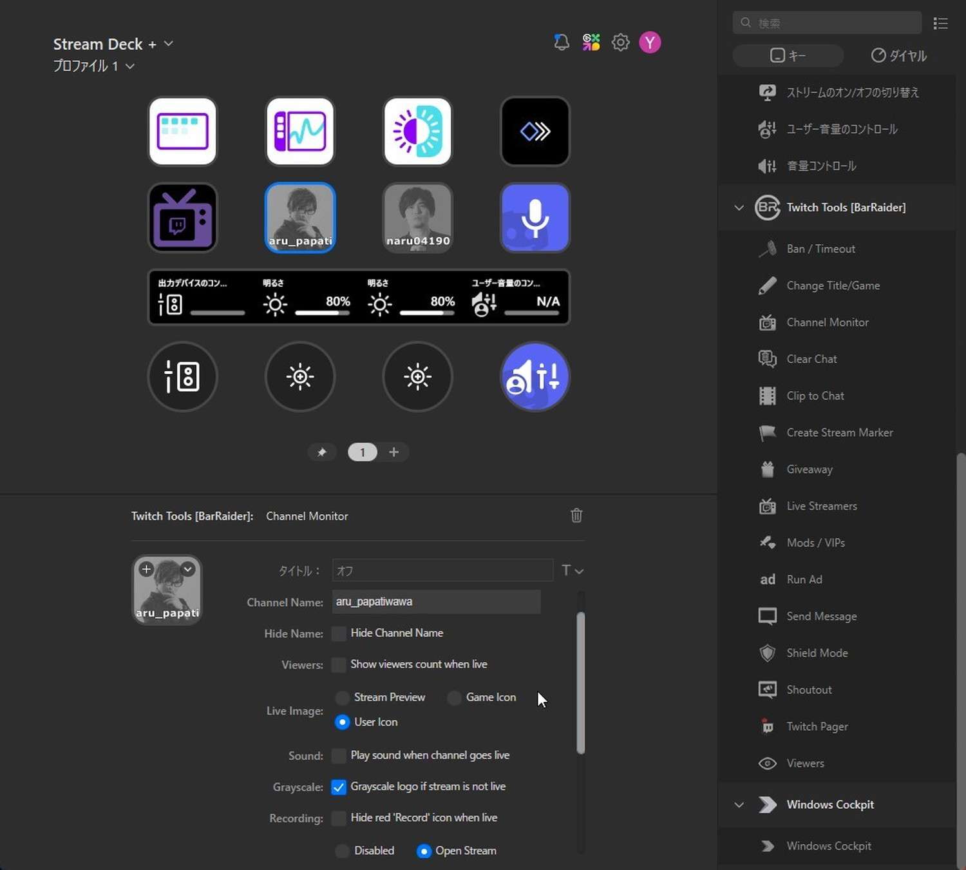
Task: Select the Twitch TV key
Action: (183, 218)
